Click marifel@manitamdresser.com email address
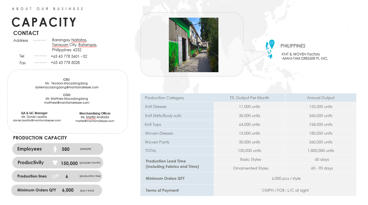368x205 pixels. coord(95,121)
